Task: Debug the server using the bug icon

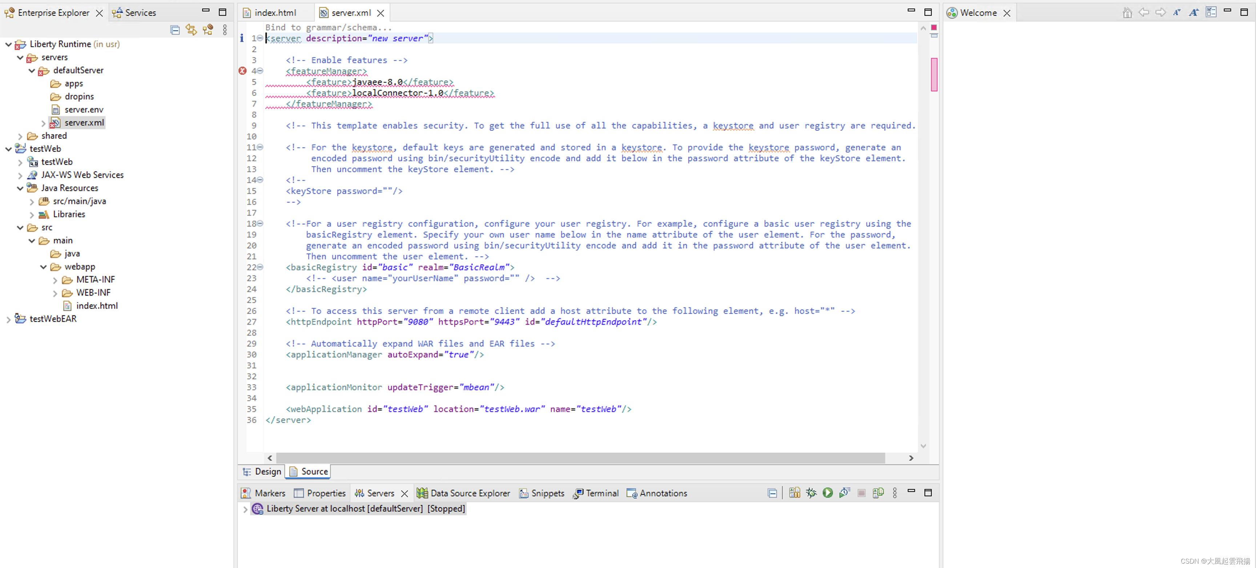Action: [x=811, y=493]
